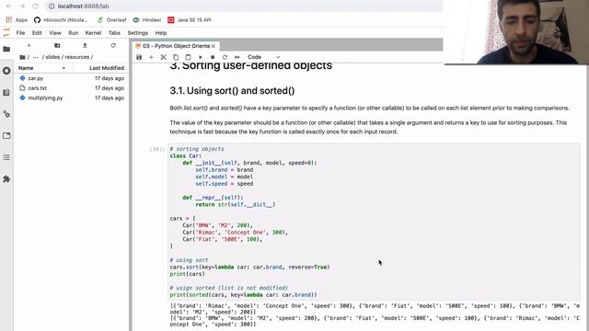Open the File Browser sidebar tab
589x331 pixels.
pyautogui.click(x=6, y=49)
